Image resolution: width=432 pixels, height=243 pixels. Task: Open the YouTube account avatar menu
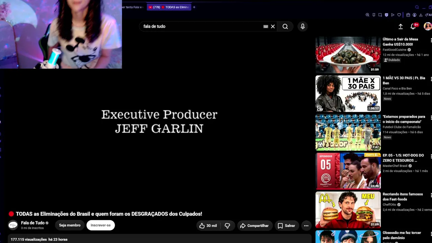coord(428,26)
